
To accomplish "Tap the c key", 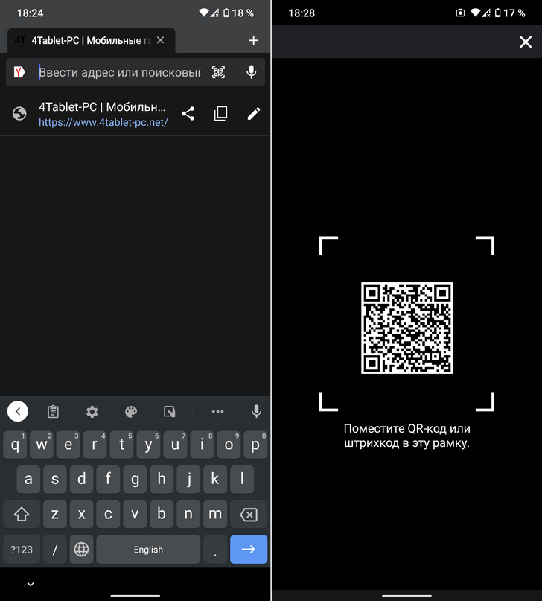I will click(x=109, y=514).
